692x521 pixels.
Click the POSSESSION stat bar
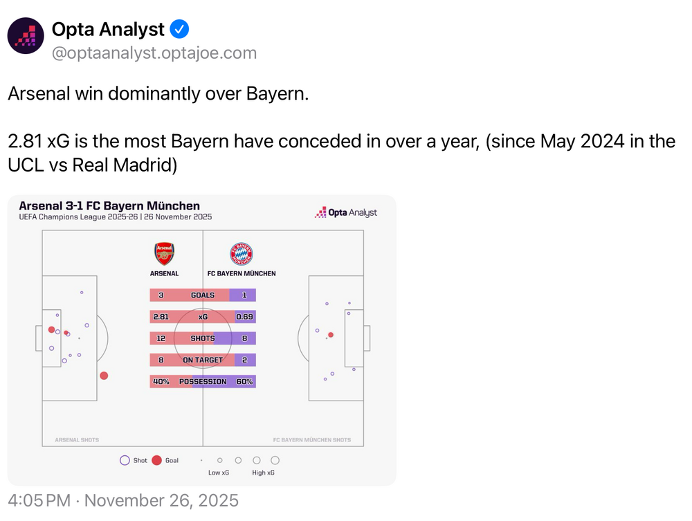pyautogui.click(x=203, y=381)
